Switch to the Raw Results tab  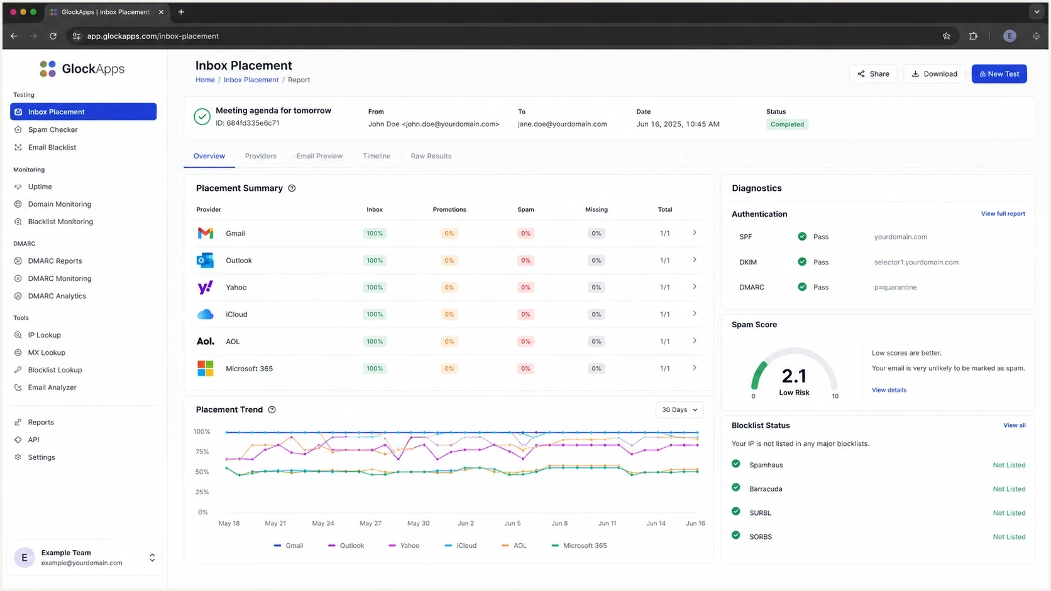(431, 156)
